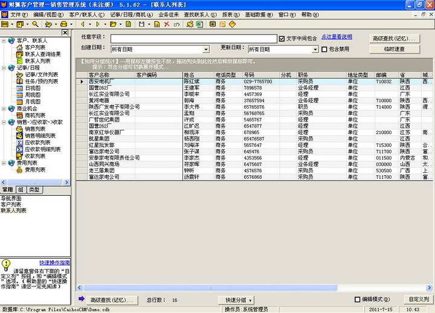Click 自定义列 button

[x=419, y=299]
